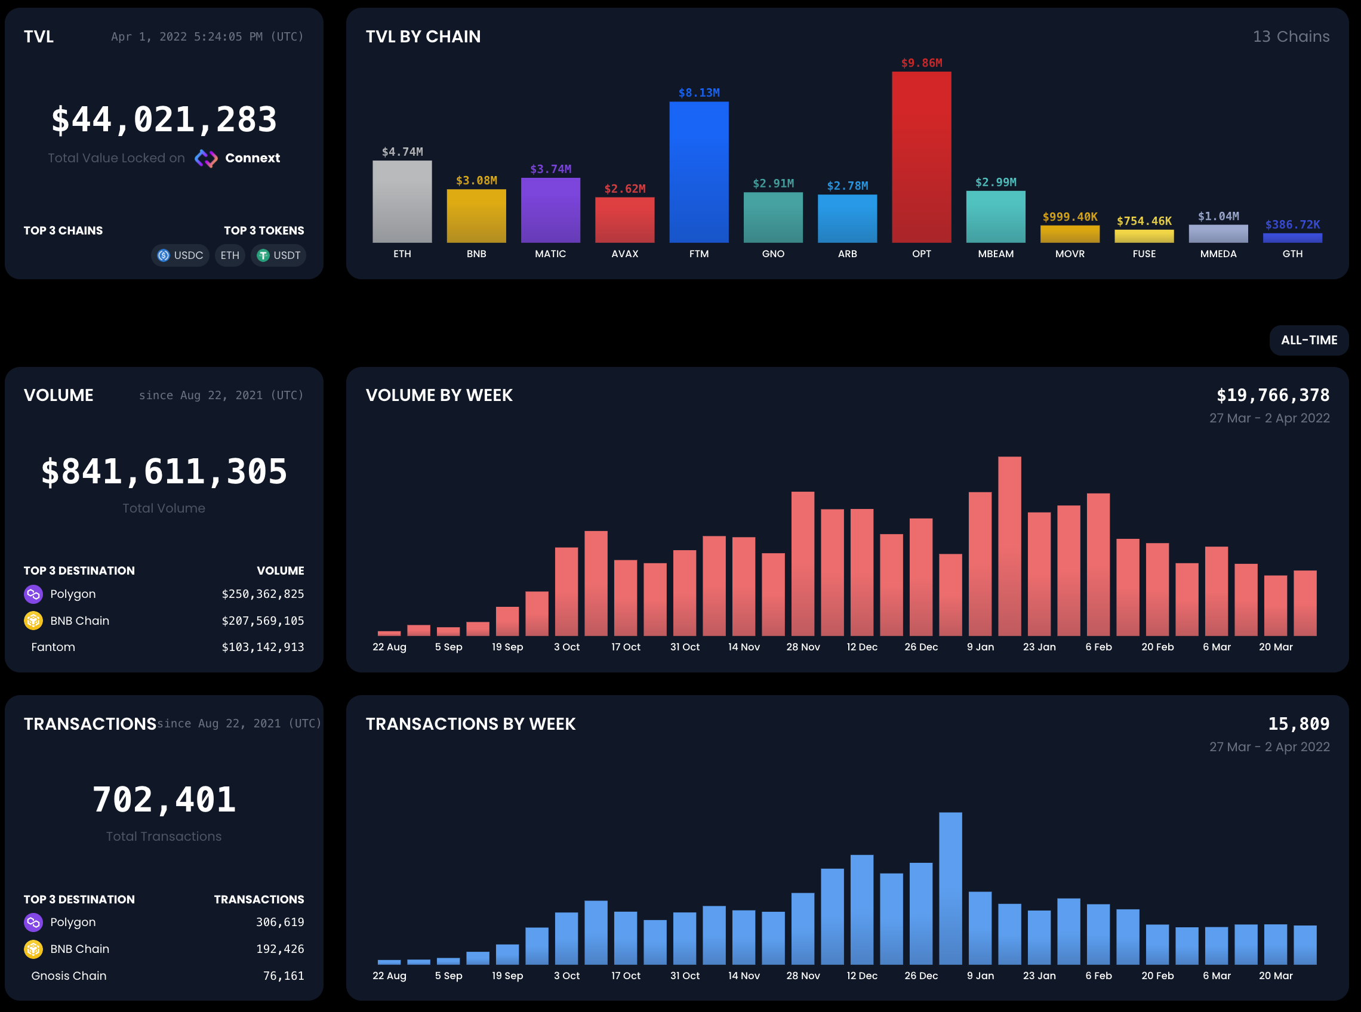The height and width of the screenshot is (1012, 1361).
Task: Click Polygon icon in Volume destinations
Action: pos(33,594)
